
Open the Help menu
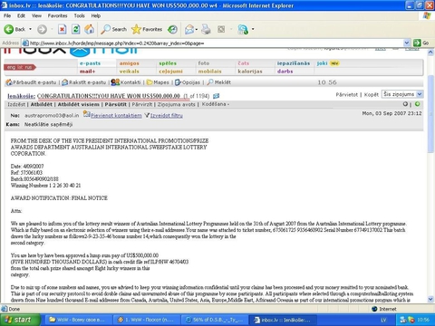coord(96,15)
